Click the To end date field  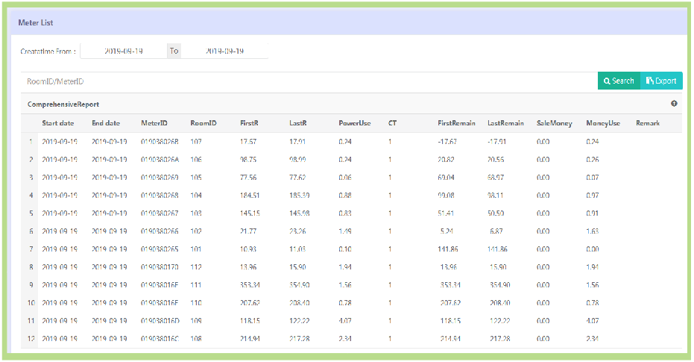[224, 52]
